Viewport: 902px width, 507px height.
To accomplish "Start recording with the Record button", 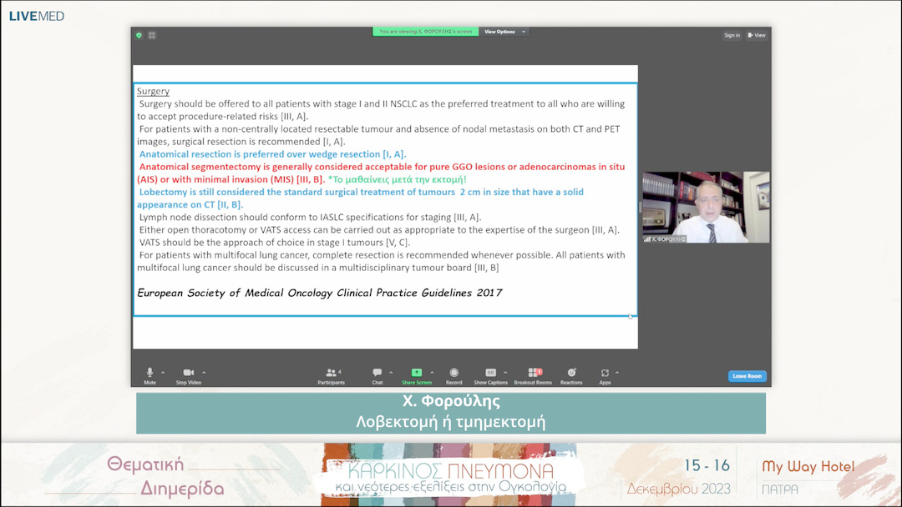I will [x=454, y=373].
